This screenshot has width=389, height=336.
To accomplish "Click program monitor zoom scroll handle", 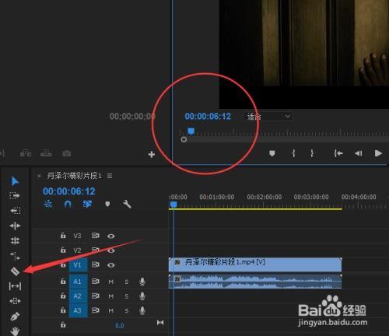I will (x=184, y=139).
